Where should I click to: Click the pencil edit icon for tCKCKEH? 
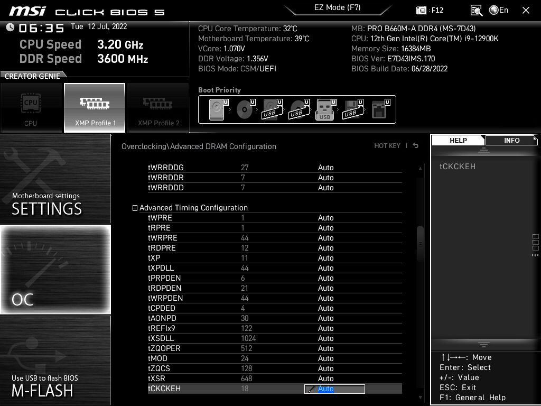pos(311,389)
